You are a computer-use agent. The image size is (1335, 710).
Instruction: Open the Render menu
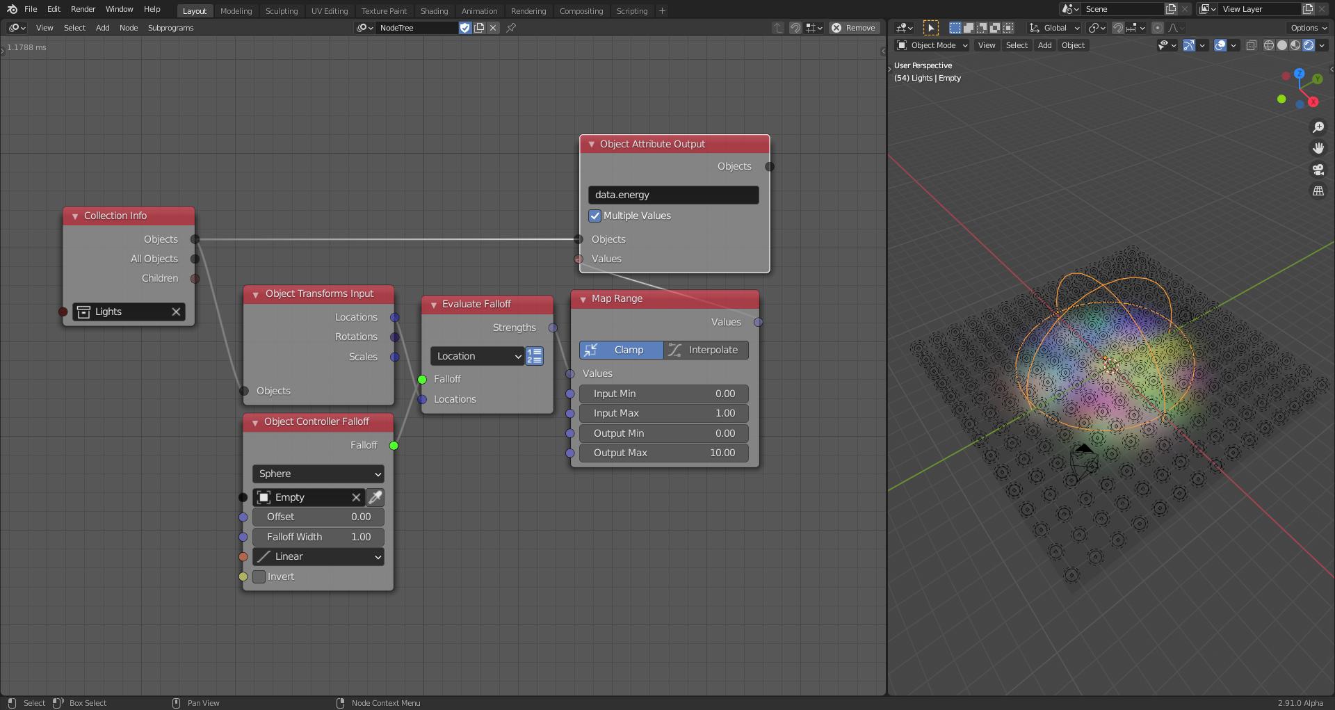click(83, 9)
